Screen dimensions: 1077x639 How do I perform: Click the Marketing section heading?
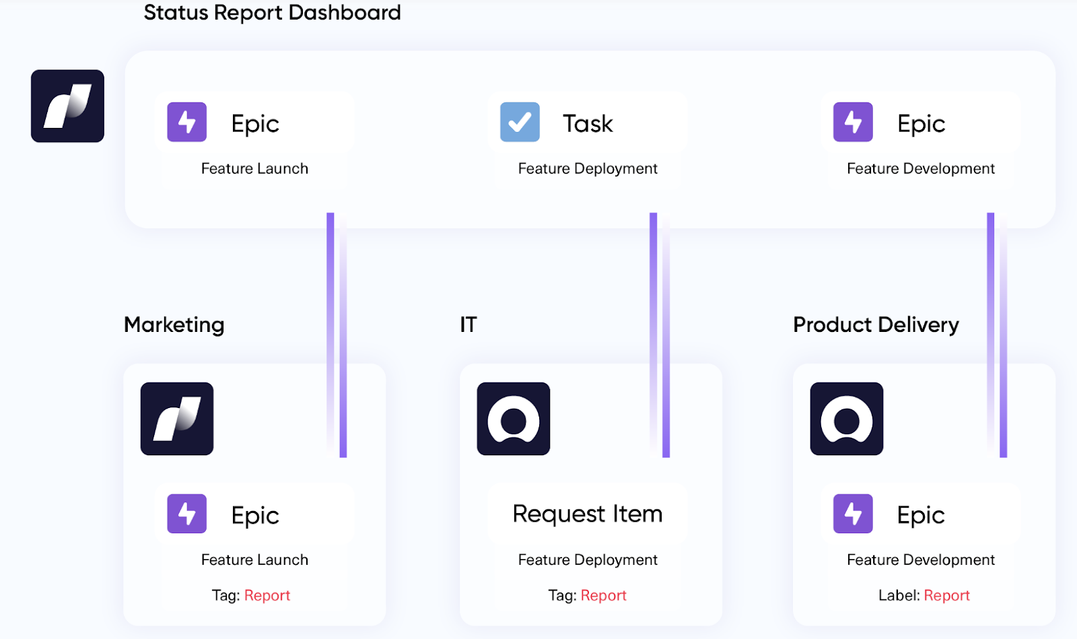[x=174, y=325]
